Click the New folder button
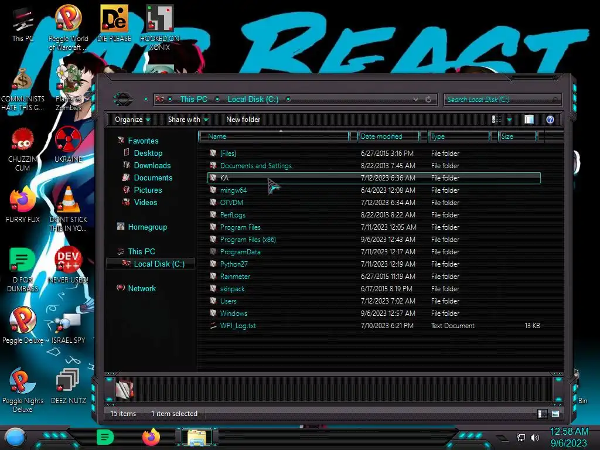Viewport: 600px width, 450px height. 243,120
